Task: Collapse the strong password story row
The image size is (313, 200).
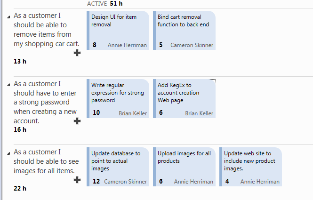Action: pos(8,85)
